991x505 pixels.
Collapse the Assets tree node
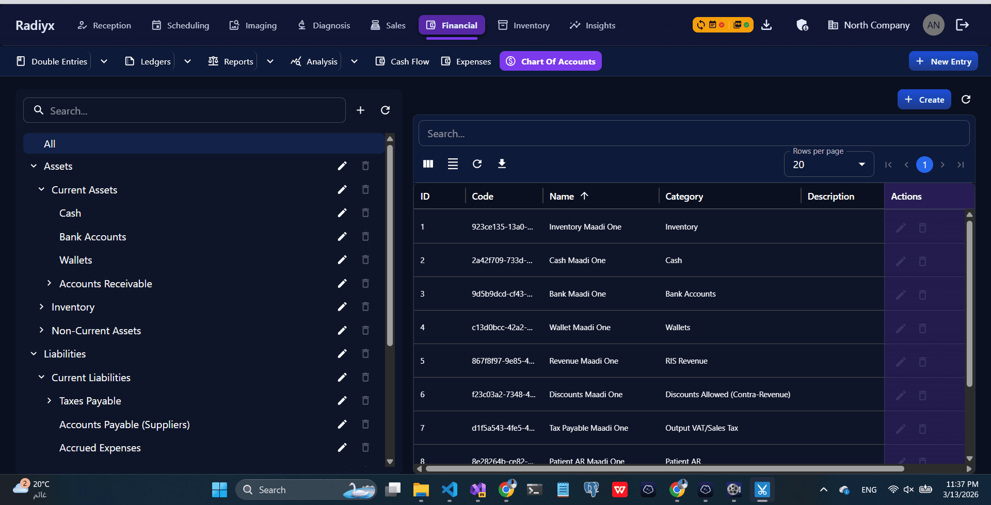(34, 166)
